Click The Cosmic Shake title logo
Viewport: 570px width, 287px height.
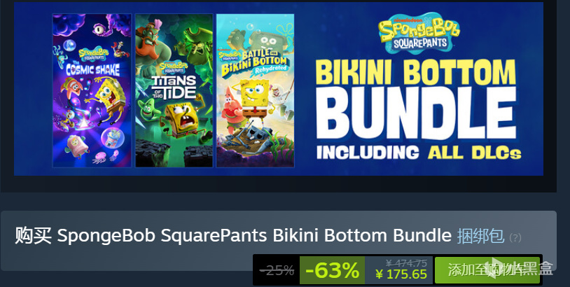pyautogui.click(x=92, y=62)
